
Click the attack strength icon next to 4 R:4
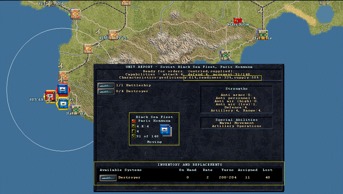click(134, 126)
